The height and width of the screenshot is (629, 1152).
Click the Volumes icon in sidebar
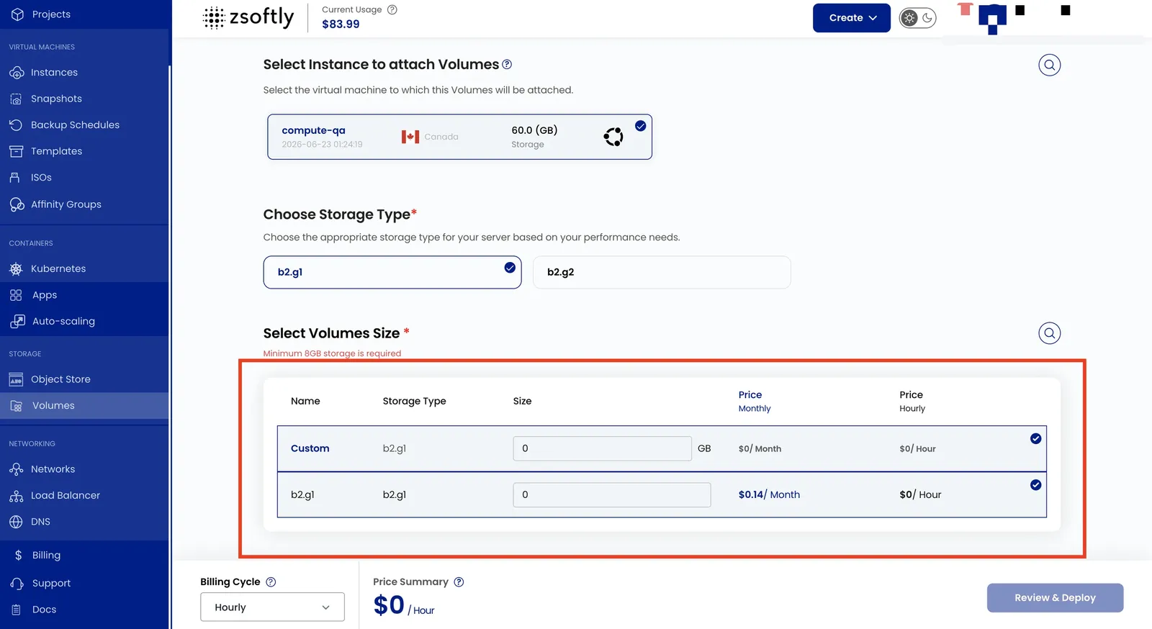coord(16,406)
